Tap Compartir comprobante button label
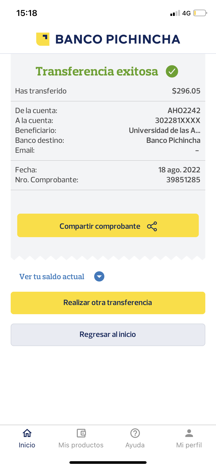 [100, 226]
